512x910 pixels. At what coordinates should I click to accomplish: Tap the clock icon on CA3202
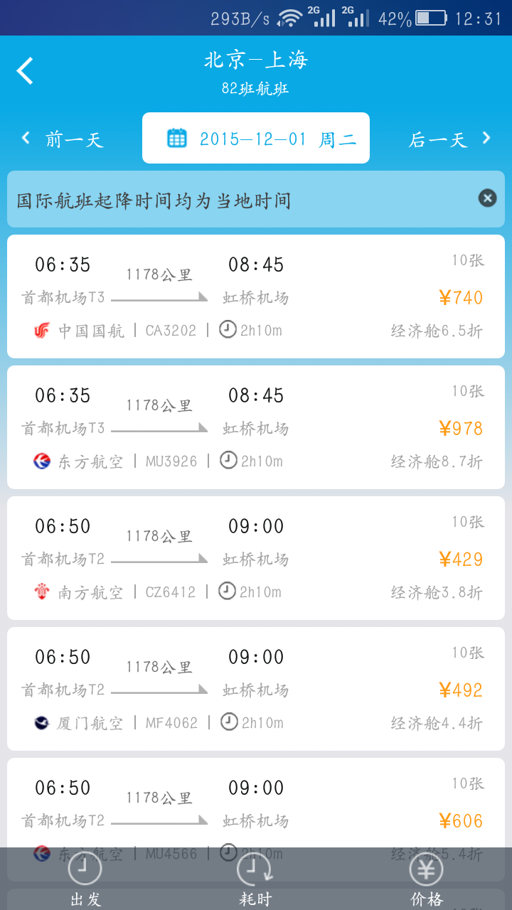pyautogui.click(x=228, y=330)
